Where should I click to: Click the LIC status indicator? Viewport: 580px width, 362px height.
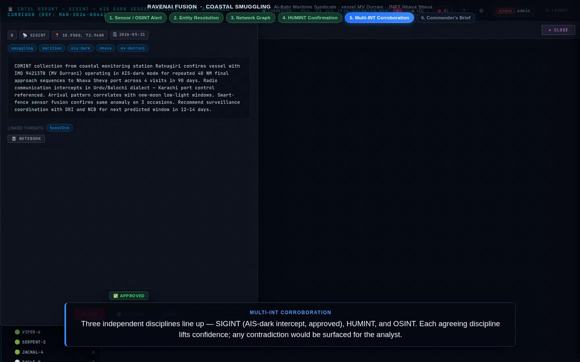coord(418,10)
